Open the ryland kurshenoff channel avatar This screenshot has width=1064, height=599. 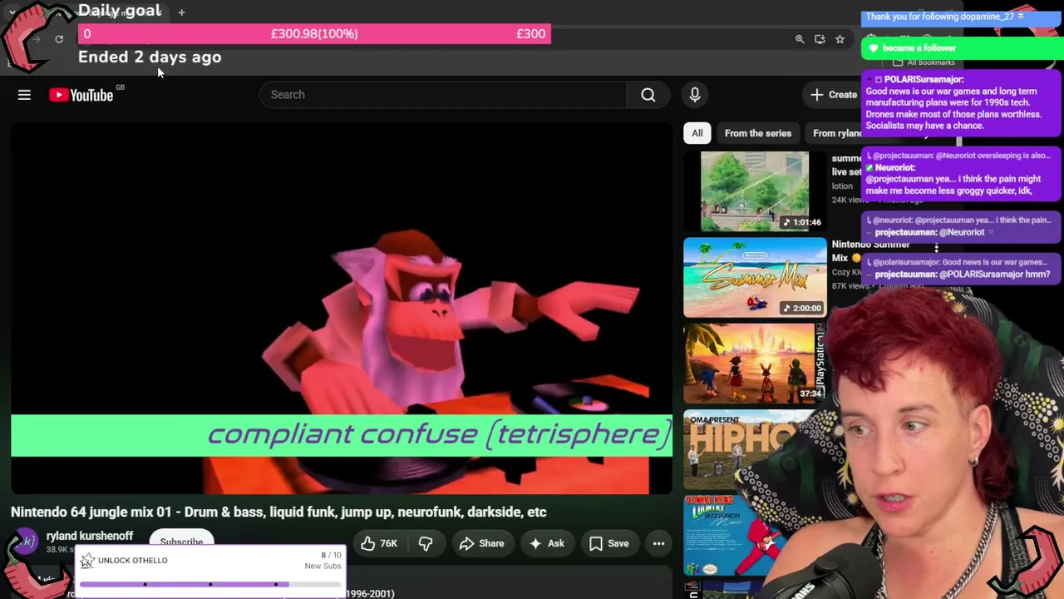pyautogui.click(x=25, y=542)
